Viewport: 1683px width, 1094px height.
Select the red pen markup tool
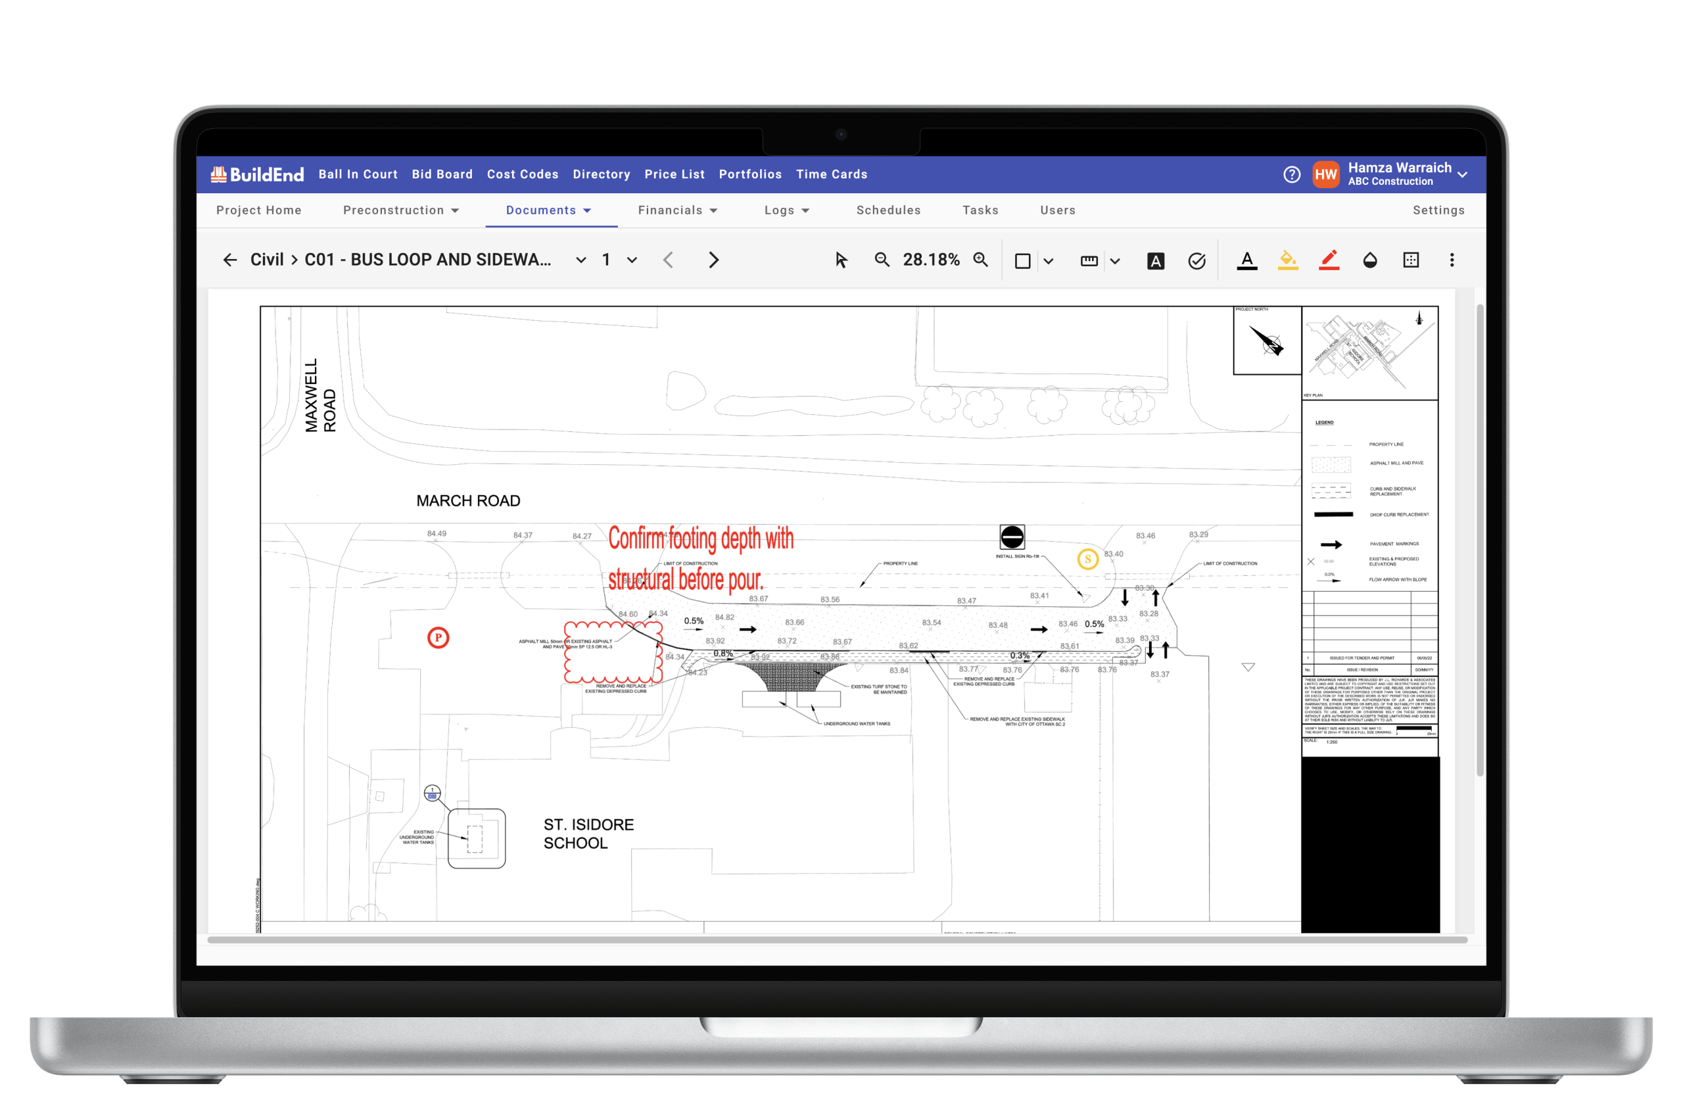tap(1329, 260)
